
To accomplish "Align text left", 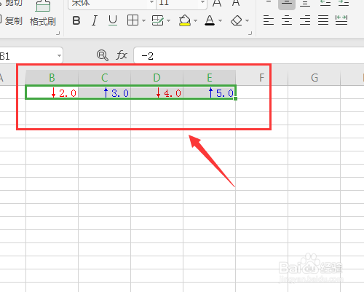I will [x=269, y=20].
